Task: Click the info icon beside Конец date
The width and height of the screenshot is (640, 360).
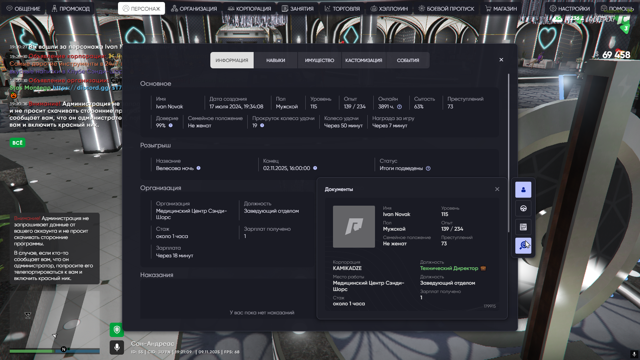Action: [x=315, y=168]
